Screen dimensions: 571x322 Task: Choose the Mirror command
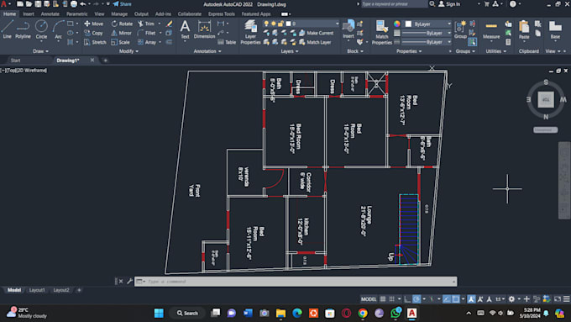pyautogui.click(x=121, y=33)
